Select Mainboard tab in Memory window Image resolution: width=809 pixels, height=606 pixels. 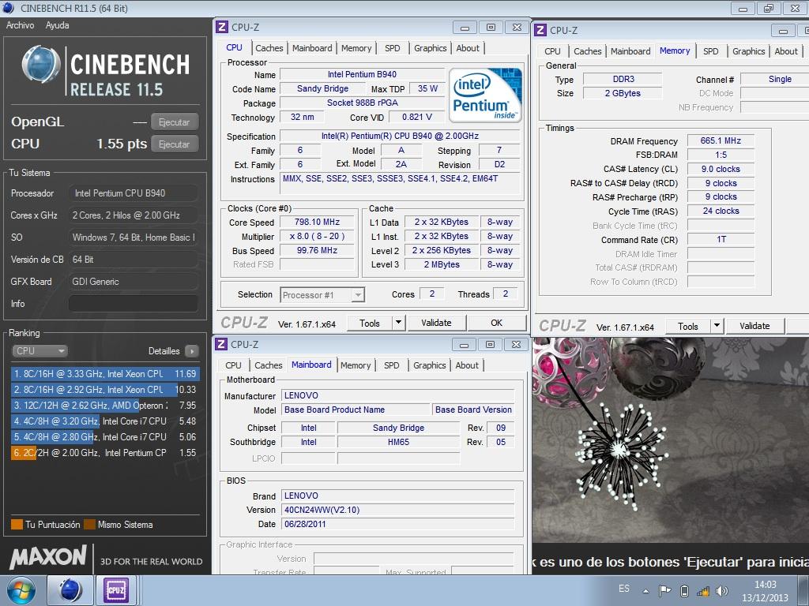630,51
